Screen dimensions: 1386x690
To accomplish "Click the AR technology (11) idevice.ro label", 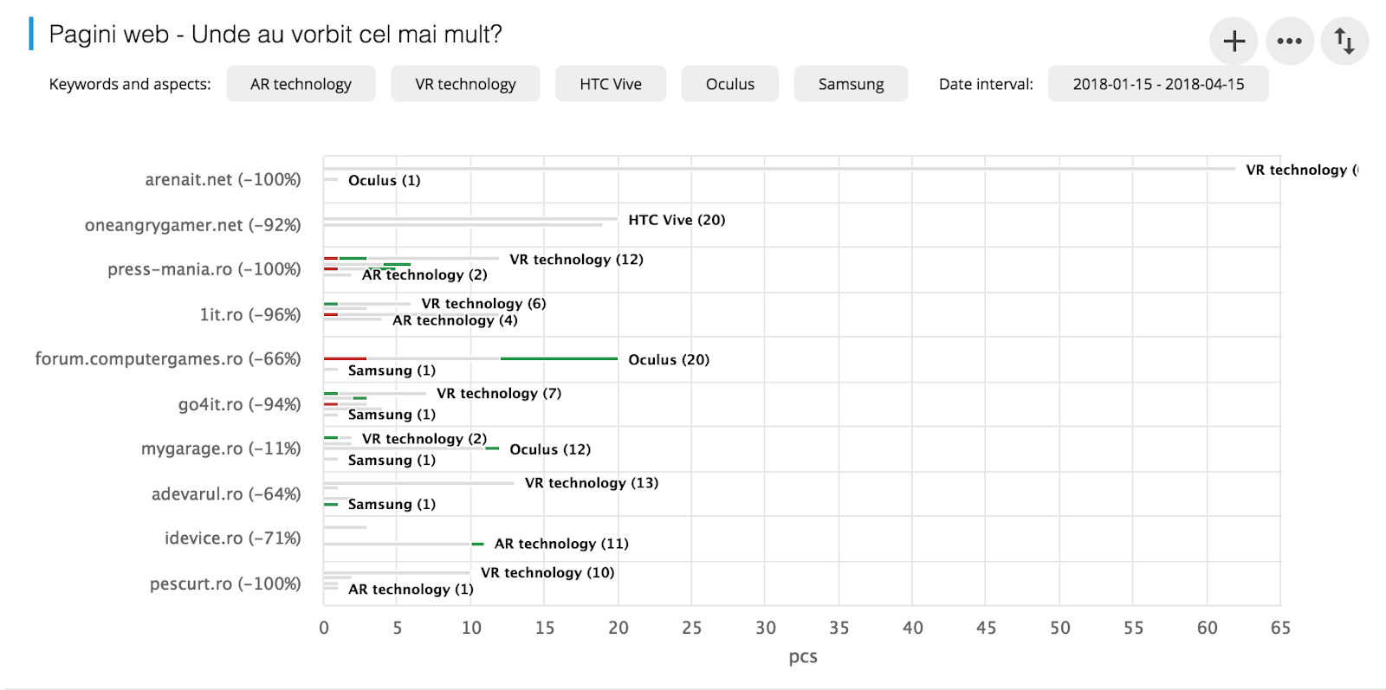I will point(561,544).
